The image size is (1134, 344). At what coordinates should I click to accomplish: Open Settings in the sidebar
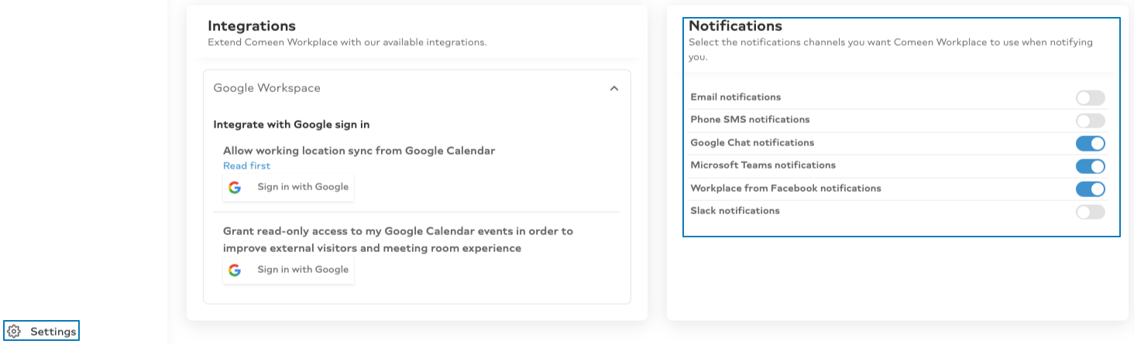(x=42, y=332)
